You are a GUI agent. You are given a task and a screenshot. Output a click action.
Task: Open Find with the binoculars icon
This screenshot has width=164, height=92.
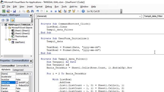pos(32,11)
